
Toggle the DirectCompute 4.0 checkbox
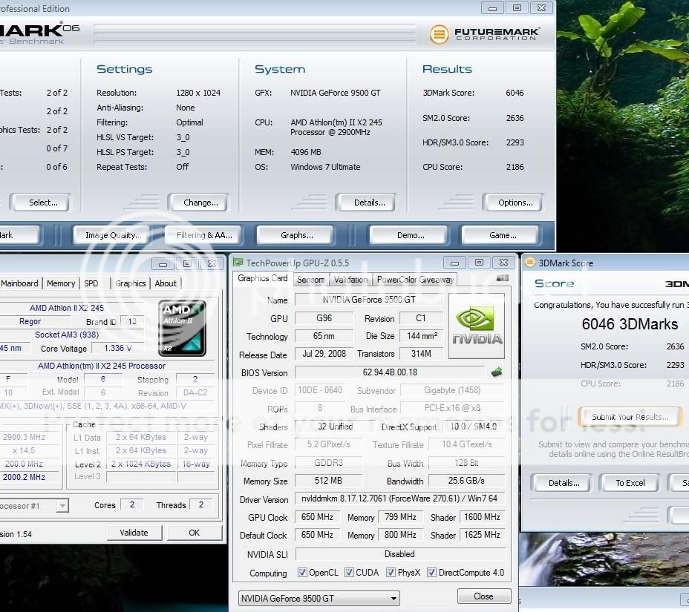click(x=432, y=573)
